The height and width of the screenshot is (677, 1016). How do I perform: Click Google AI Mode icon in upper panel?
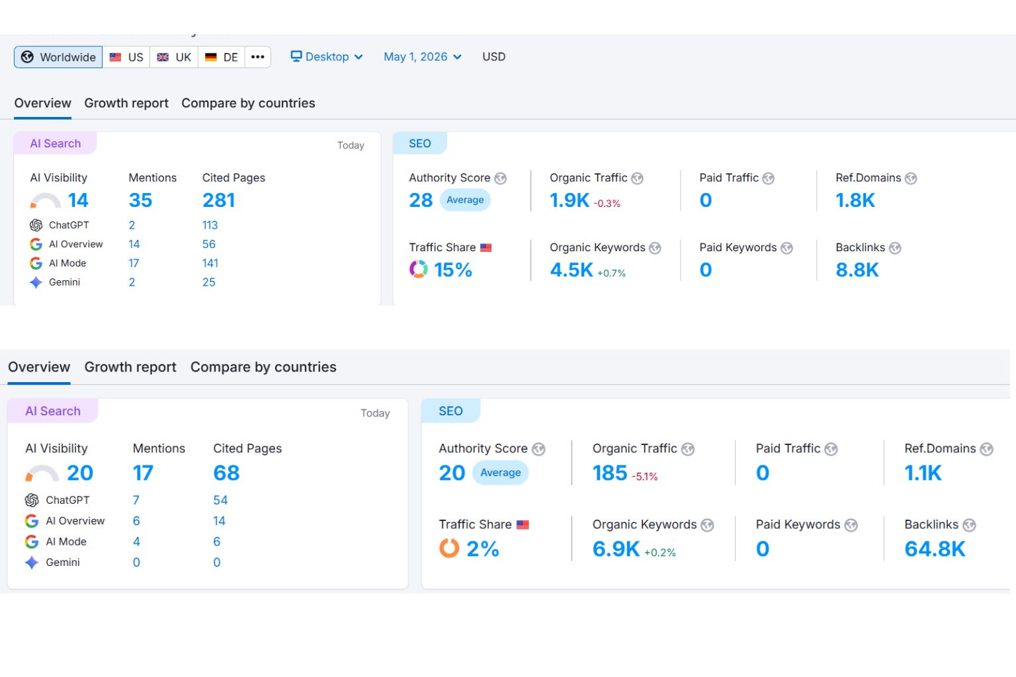click(36, 263)
